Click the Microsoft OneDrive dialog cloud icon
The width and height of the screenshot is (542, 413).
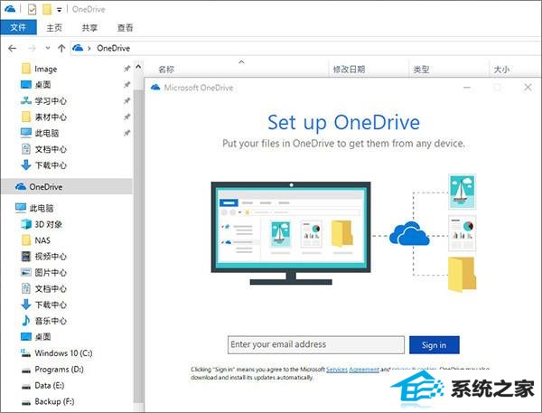(x=155, y=87)
